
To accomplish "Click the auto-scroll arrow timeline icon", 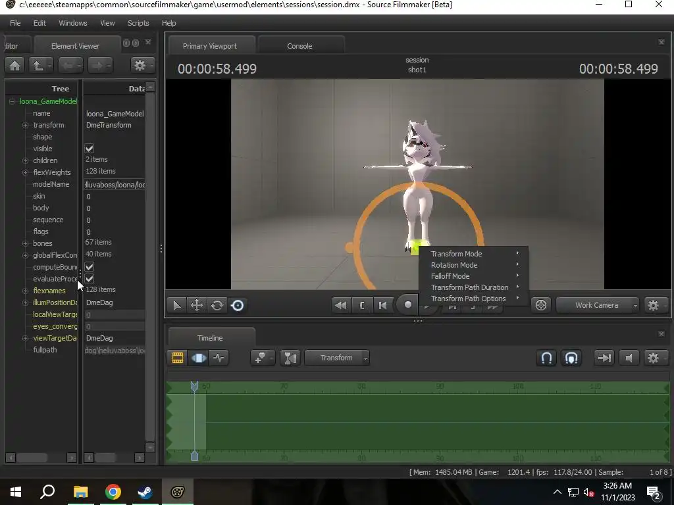I will pyautogui.click(x=604, y=358).
